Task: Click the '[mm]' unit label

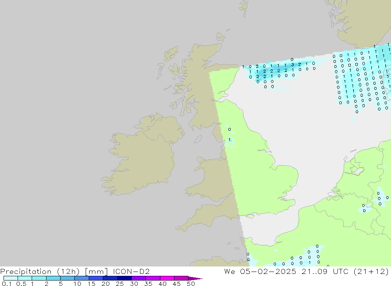Action: tap(96, 272)
